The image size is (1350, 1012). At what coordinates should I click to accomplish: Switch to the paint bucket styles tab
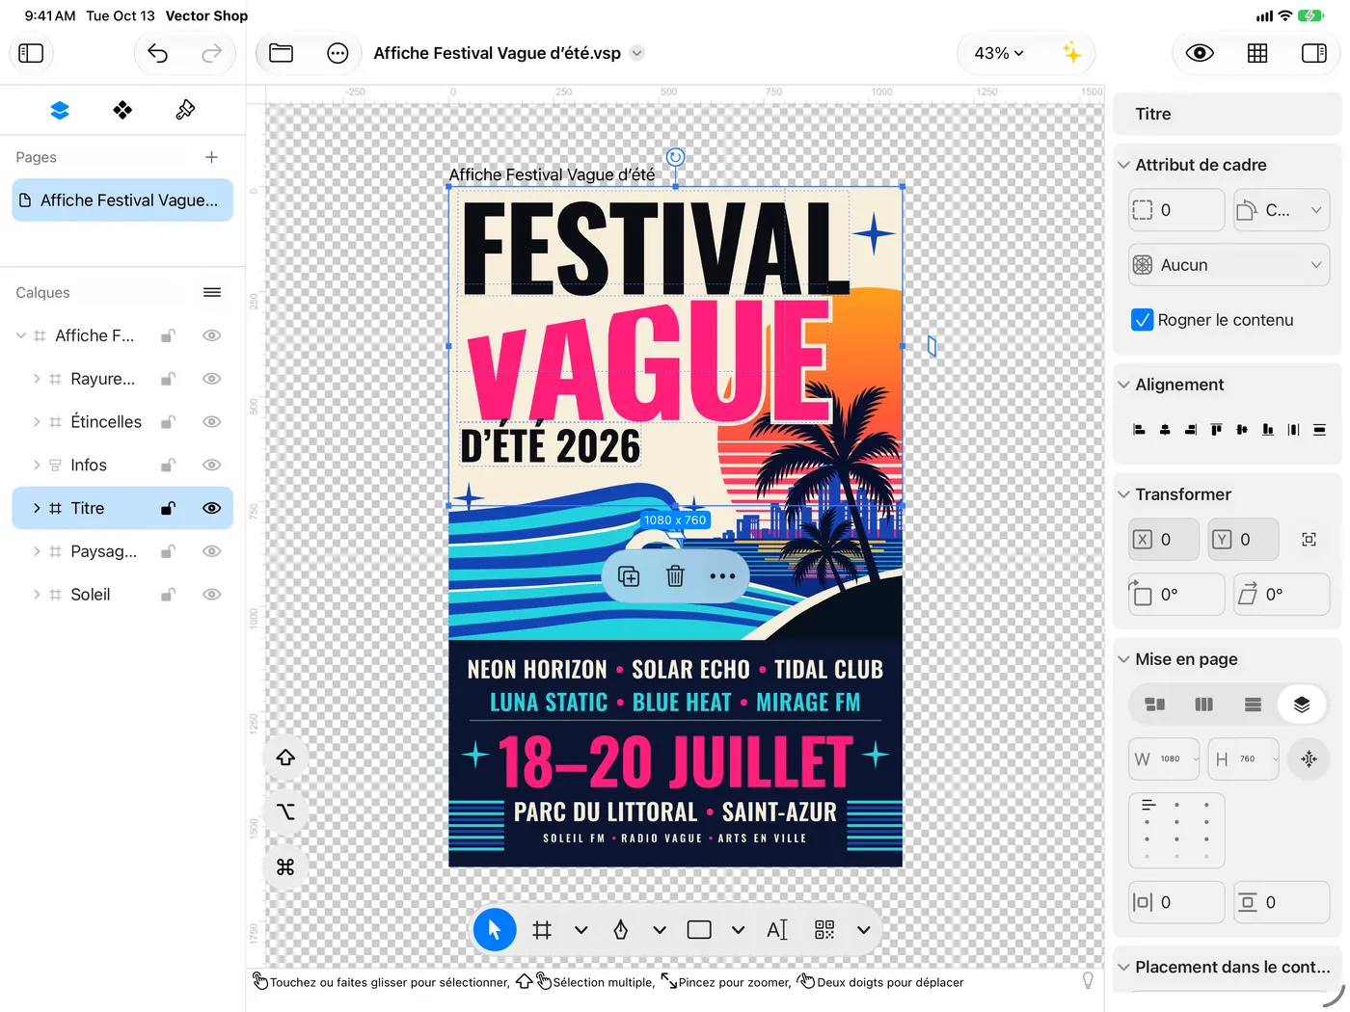(x=185, y=111)
